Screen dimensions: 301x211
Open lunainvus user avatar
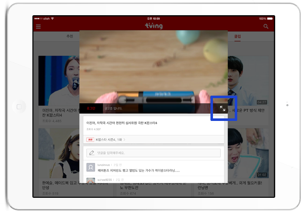(91, 167)
